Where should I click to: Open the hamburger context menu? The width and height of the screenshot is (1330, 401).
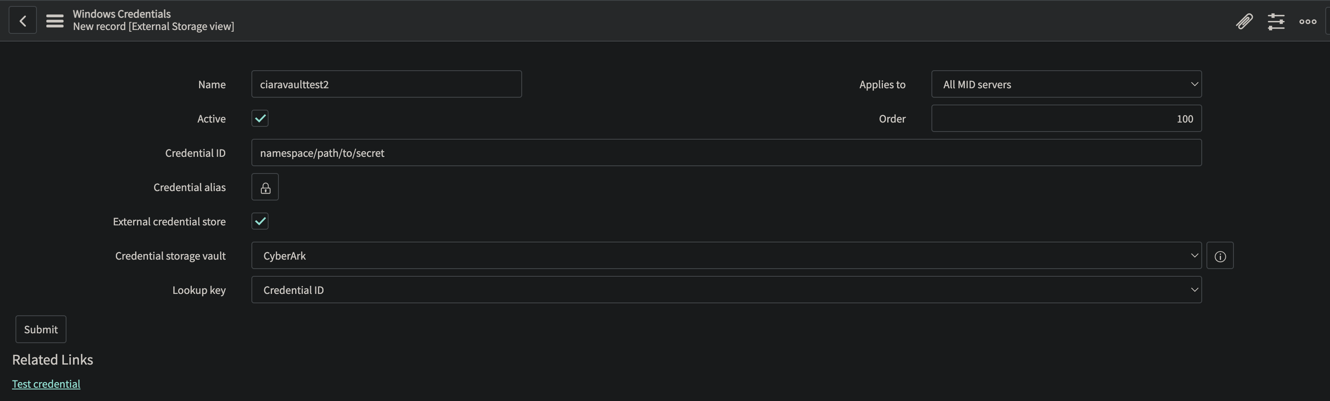point(55,21)
